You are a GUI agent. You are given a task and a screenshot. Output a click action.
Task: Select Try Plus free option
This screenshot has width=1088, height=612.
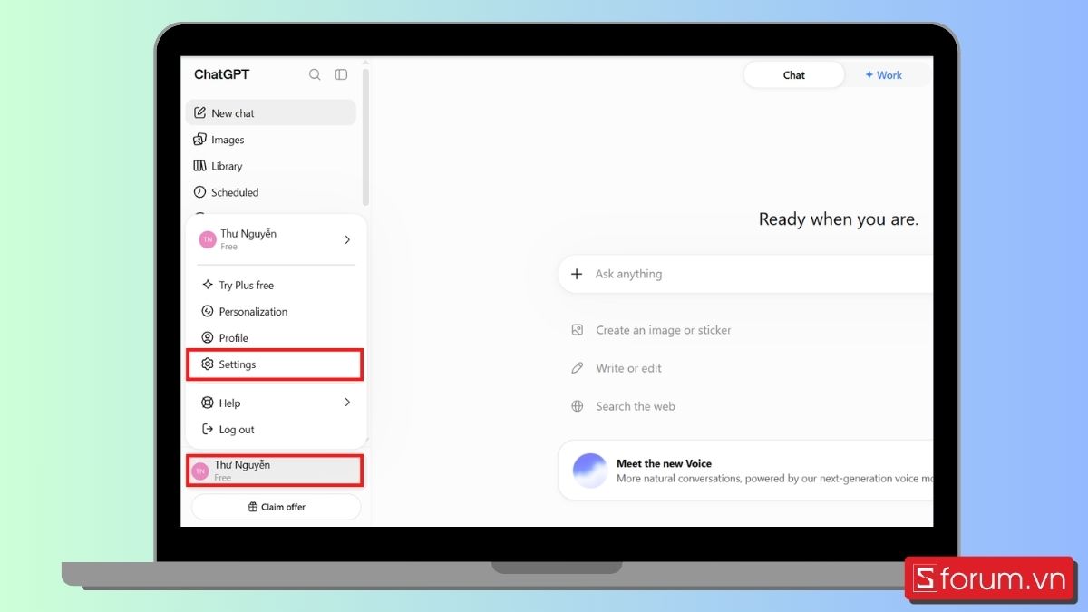(276, 285)
